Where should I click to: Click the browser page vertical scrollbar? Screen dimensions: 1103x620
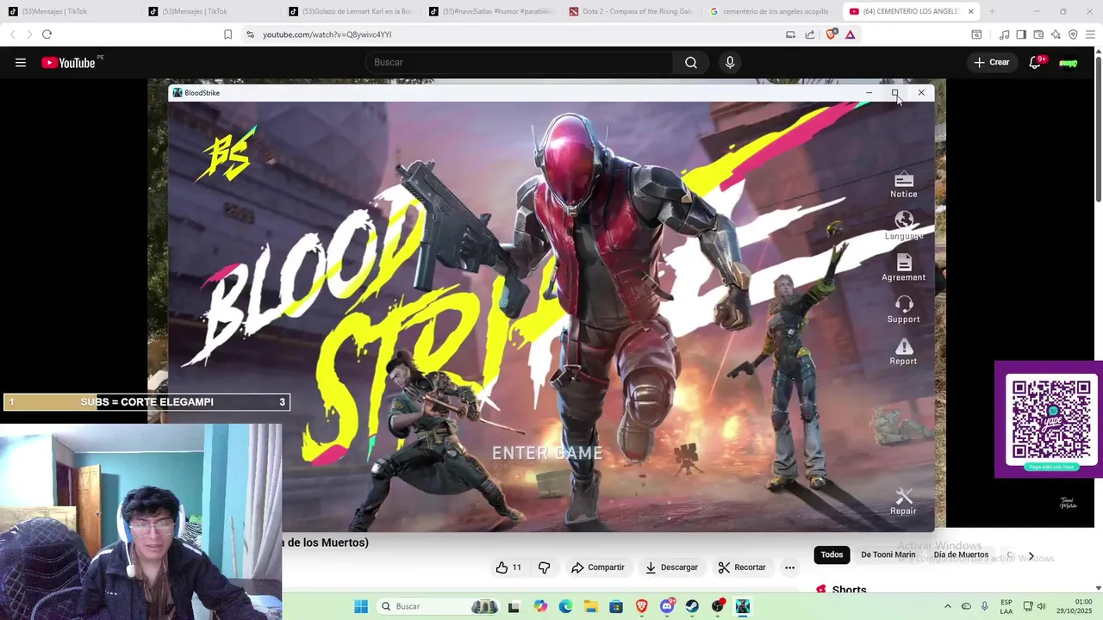[1098, 127]
